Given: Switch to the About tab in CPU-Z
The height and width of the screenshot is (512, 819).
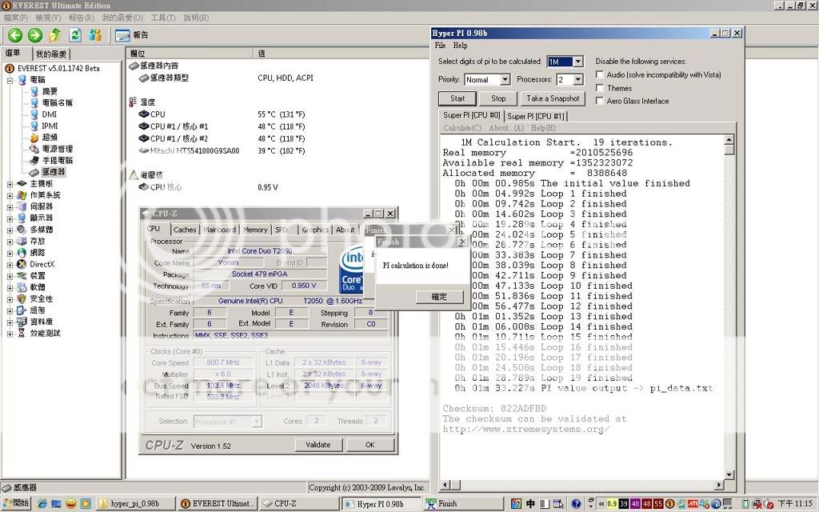Looking at the screenshot, I should tap(346, 230).
